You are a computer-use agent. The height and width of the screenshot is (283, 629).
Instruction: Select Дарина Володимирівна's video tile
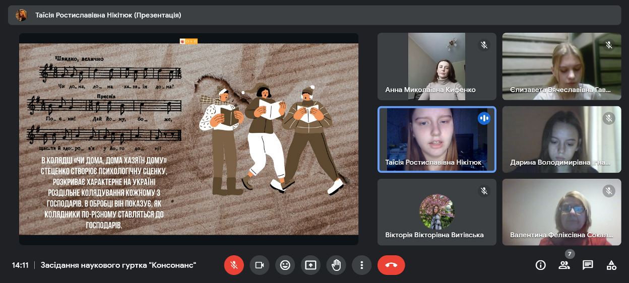point(561,139)
